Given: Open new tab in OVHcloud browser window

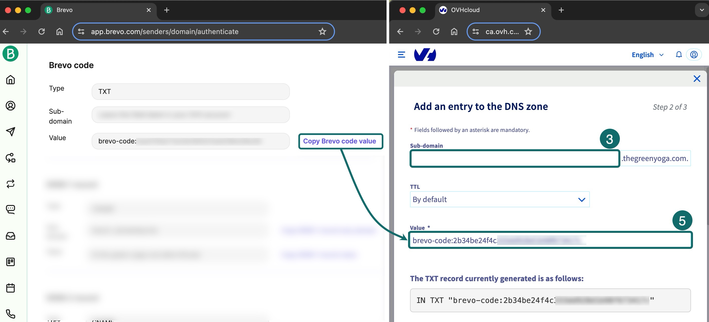Looking at the screenshot, I should (x=561, y=10).
